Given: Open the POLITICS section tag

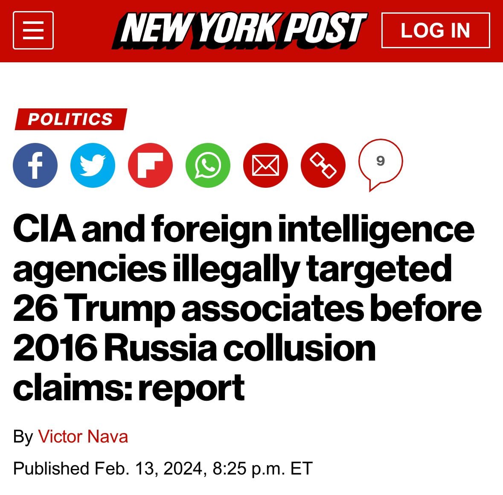Looking at the screenshot, I should [70, 119].
